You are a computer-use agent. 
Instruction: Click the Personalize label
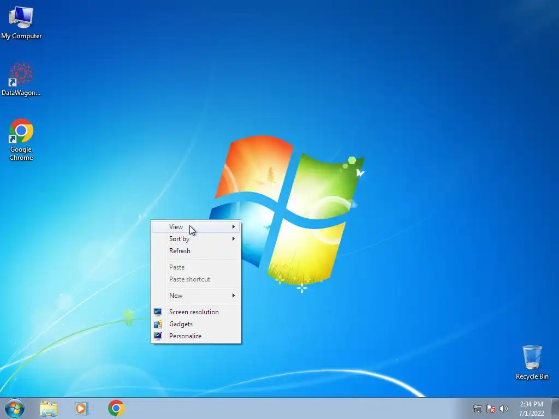click(x=185, y=336)
